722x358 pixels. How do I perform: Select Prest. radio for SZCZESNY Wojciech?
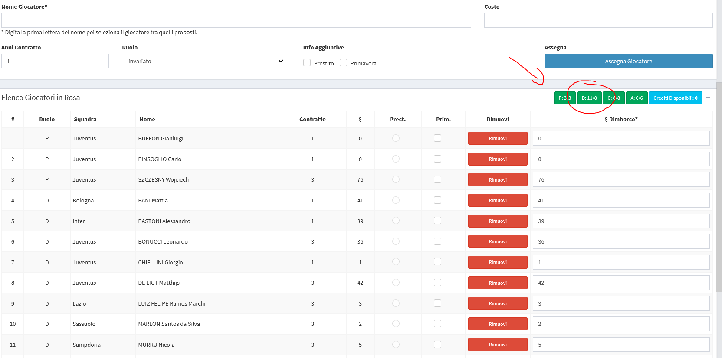pos(396,179)
